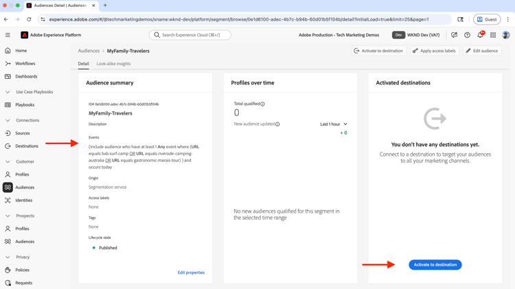Open the notifications bell
This screenshot has width=515, height=289.
point(480,35)
